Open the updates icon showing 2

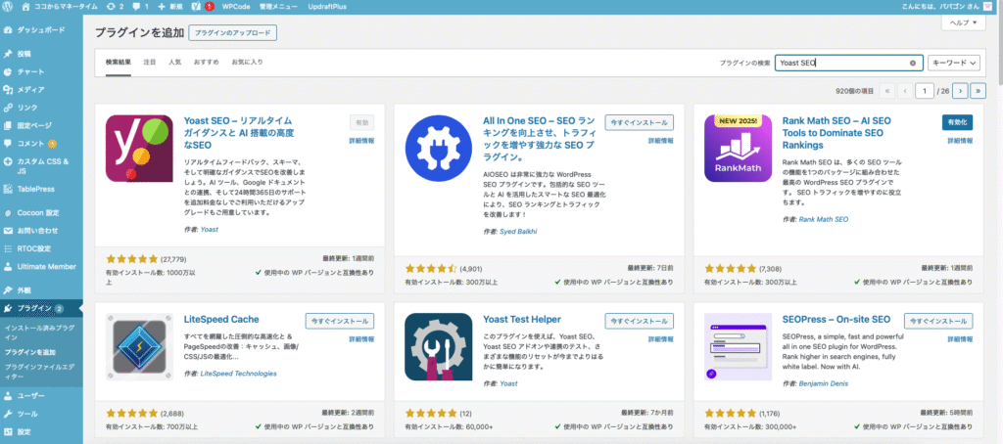(x=116, y=7)
